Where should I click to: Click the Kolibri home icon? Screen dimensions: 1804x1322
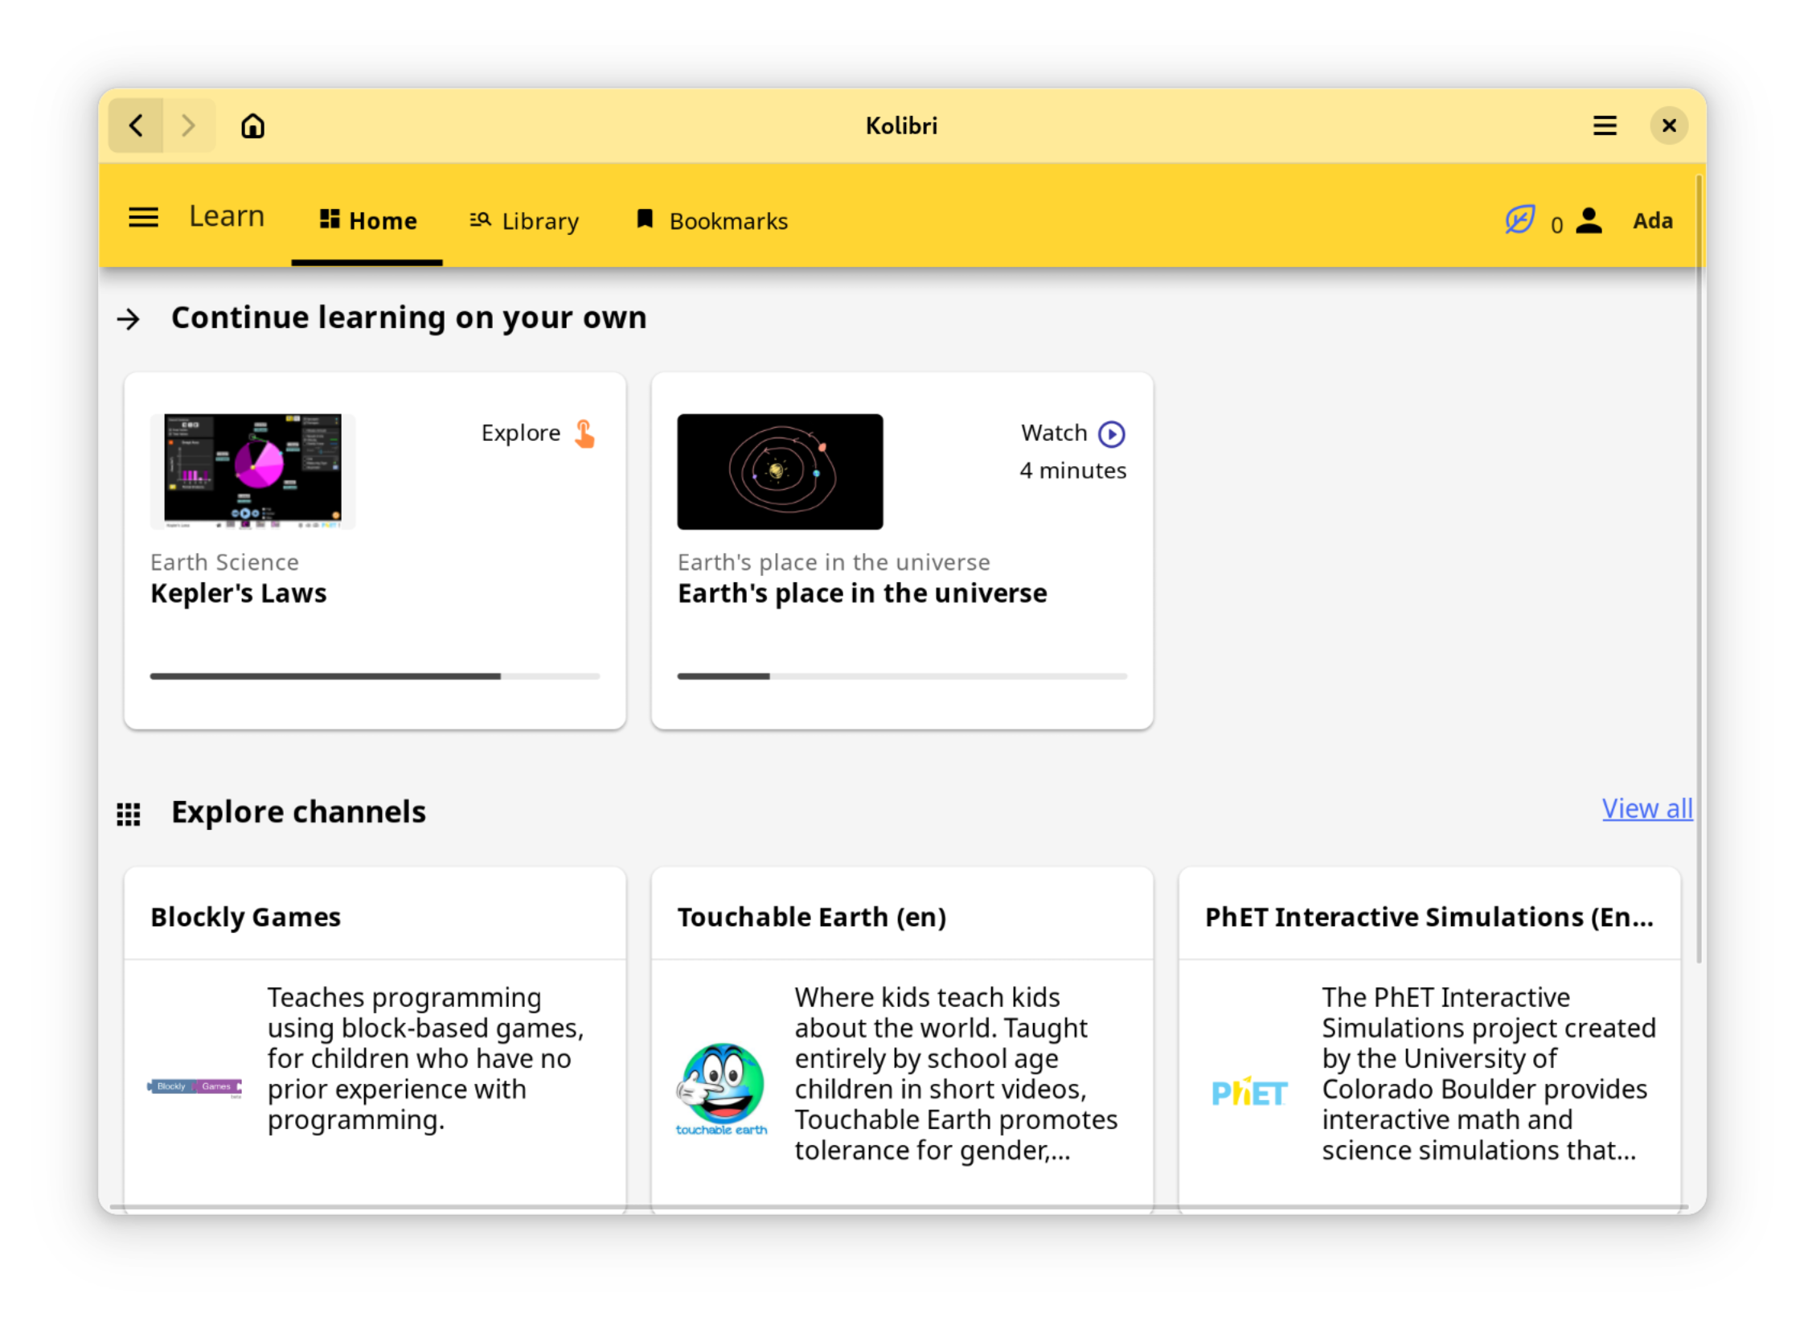point(252,126)
